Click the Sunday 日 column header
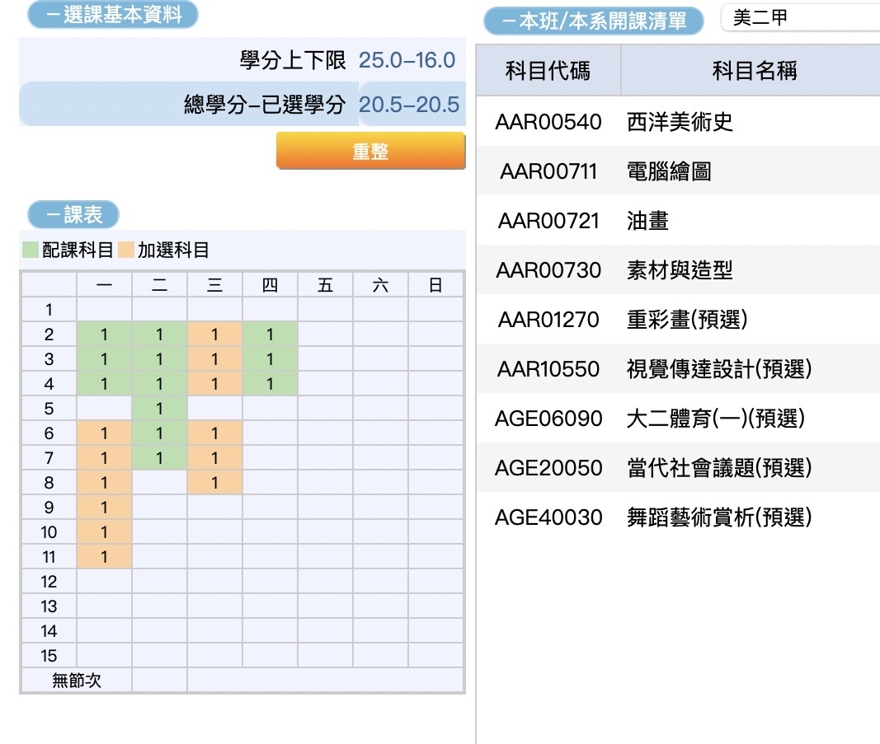 pyautogui.click(x=435, y=285)
